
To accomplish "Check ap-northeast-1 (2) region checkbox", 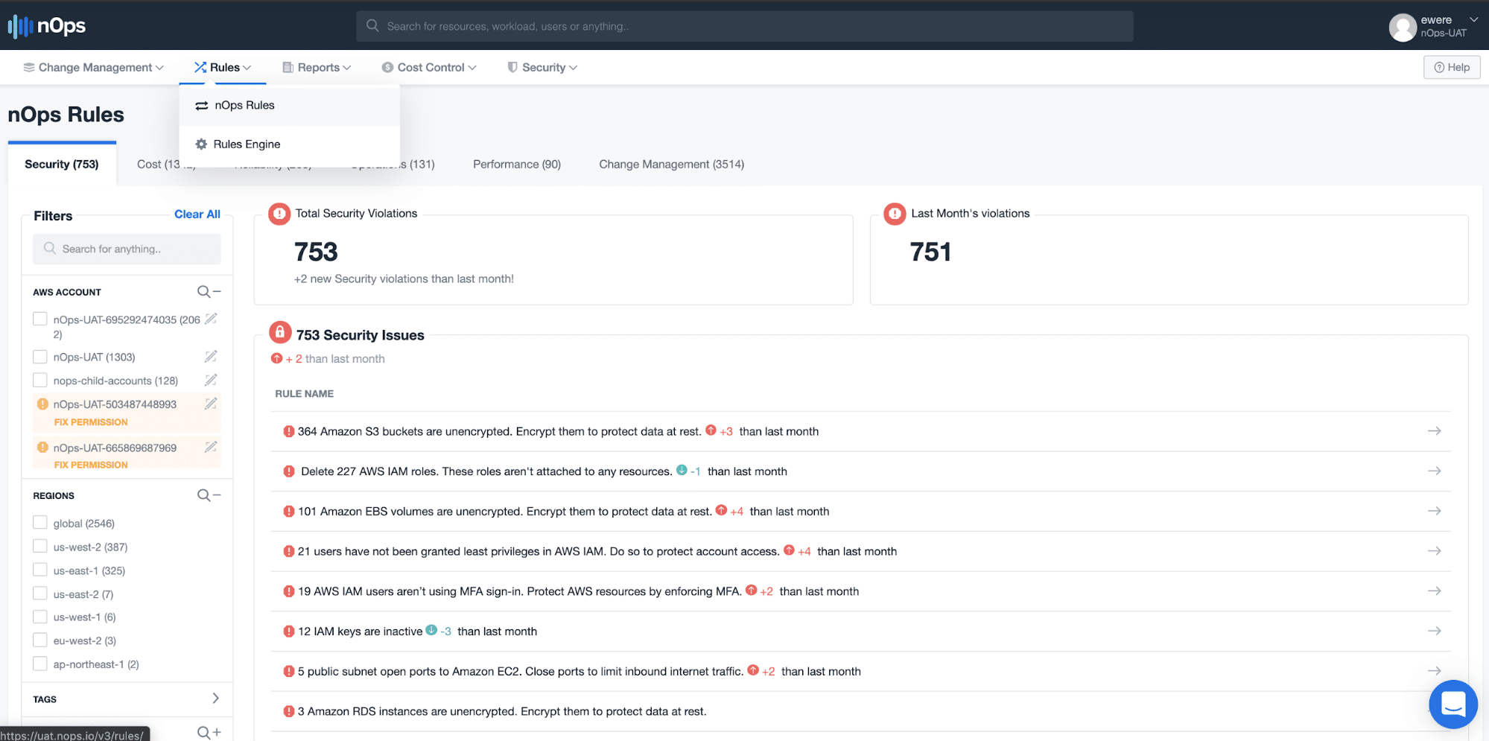I will pos(40,664).
